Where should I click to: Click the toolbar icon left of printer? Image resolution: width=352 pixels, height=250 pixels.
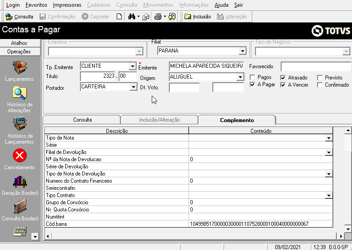(x=146, y=17)
